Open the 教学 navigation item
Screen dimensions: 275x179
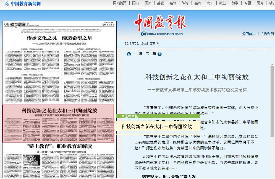pyautogui.click(x=235, y=3)
